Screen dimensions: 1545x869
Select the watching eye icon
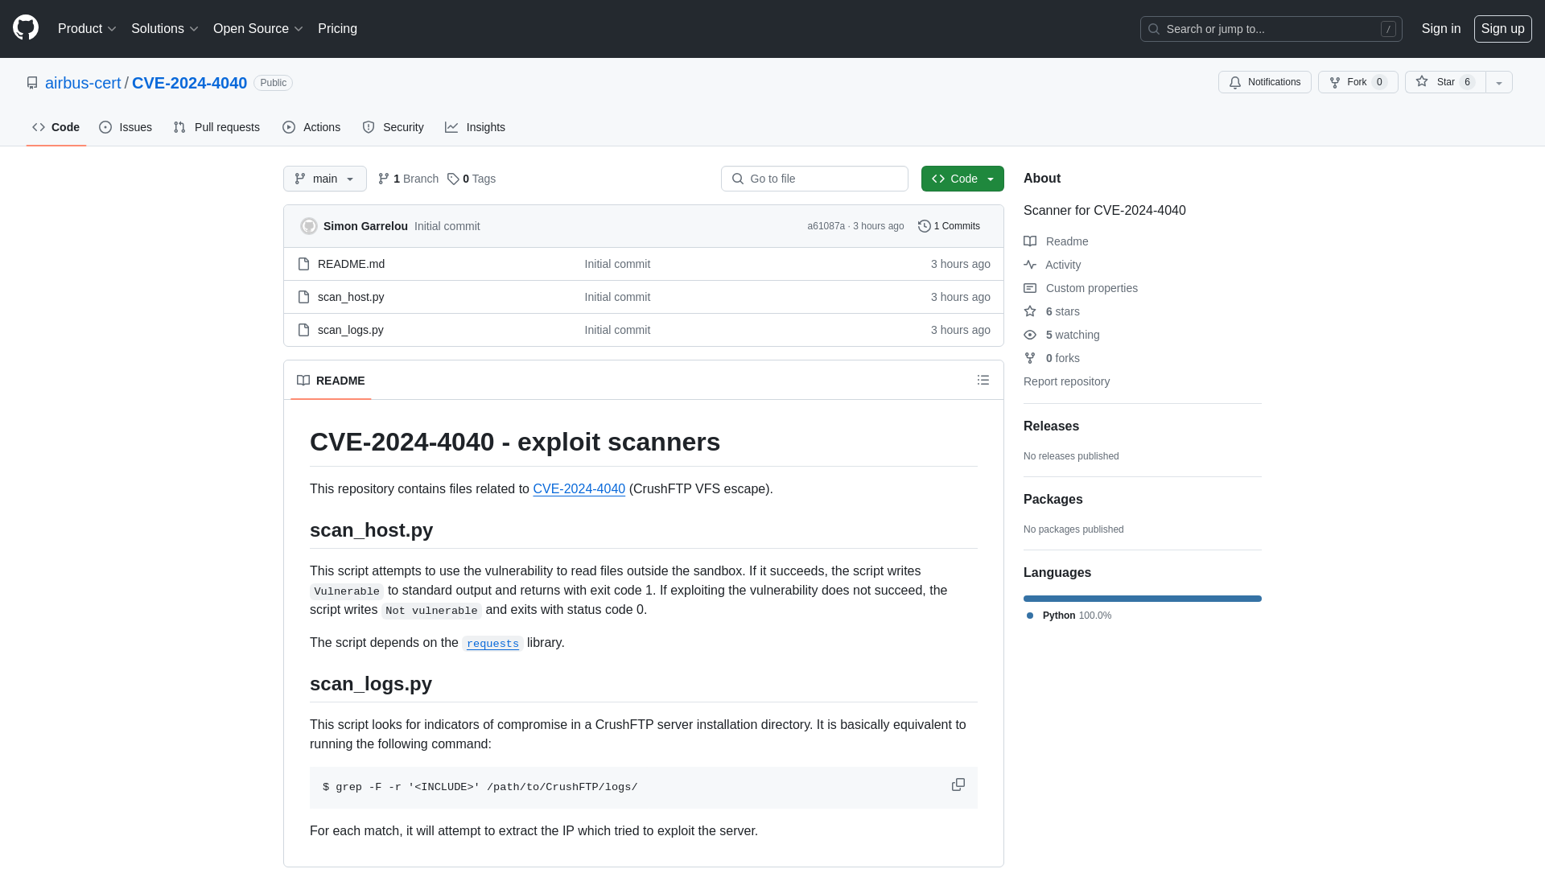[x=1030, y=335]
